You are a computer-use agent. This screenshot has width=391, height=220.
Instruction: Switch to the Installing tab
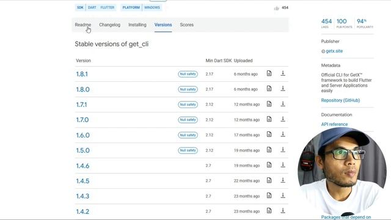(137, 24)
